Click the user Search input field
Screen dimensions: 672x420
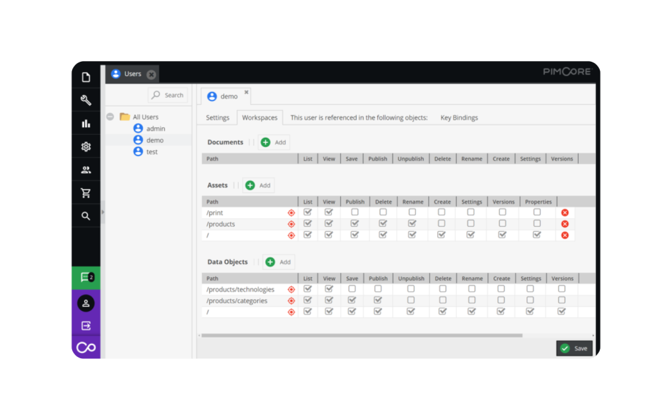coord(168,95)
